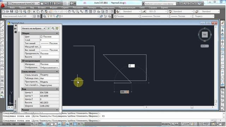
Task: Select the Pan hand tool
Action: [x=69, y=12]
